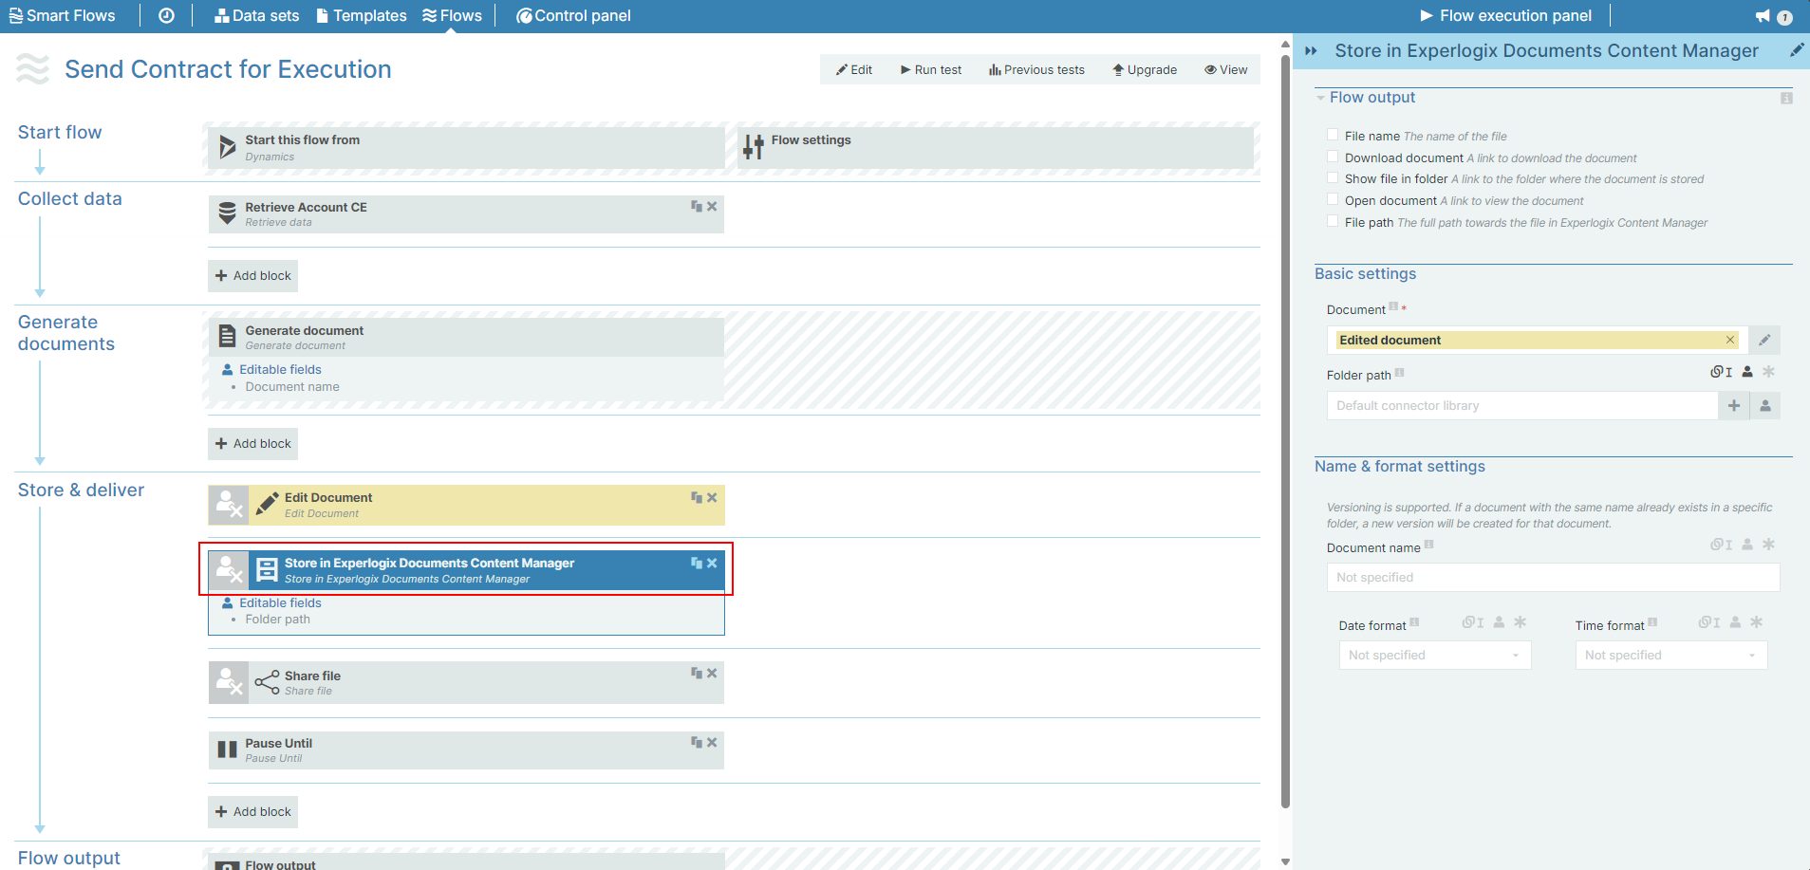
Task: Duplicate the Edit Document block
Action: [x=697, y=497]
